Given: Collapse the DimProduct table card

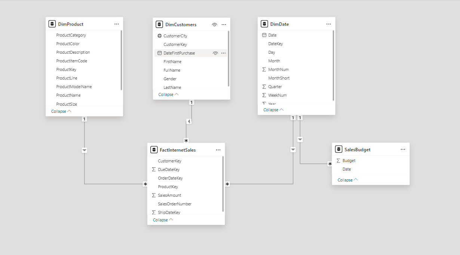Looking at the screenshot, I should click(61, 111).
